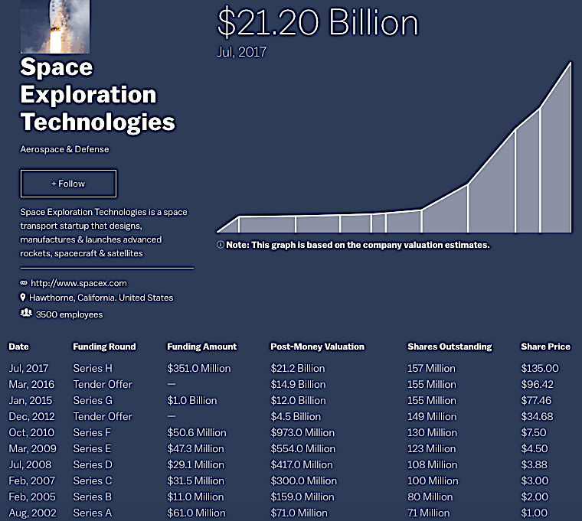Viewport: 582px width, 521px height.
Task: Select the $71.0 Million valuation cell
Action: pos(299,513)
